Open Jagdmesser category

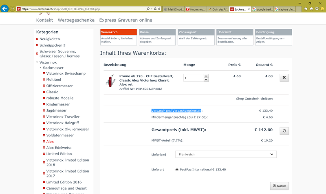(x=56, y=110)
